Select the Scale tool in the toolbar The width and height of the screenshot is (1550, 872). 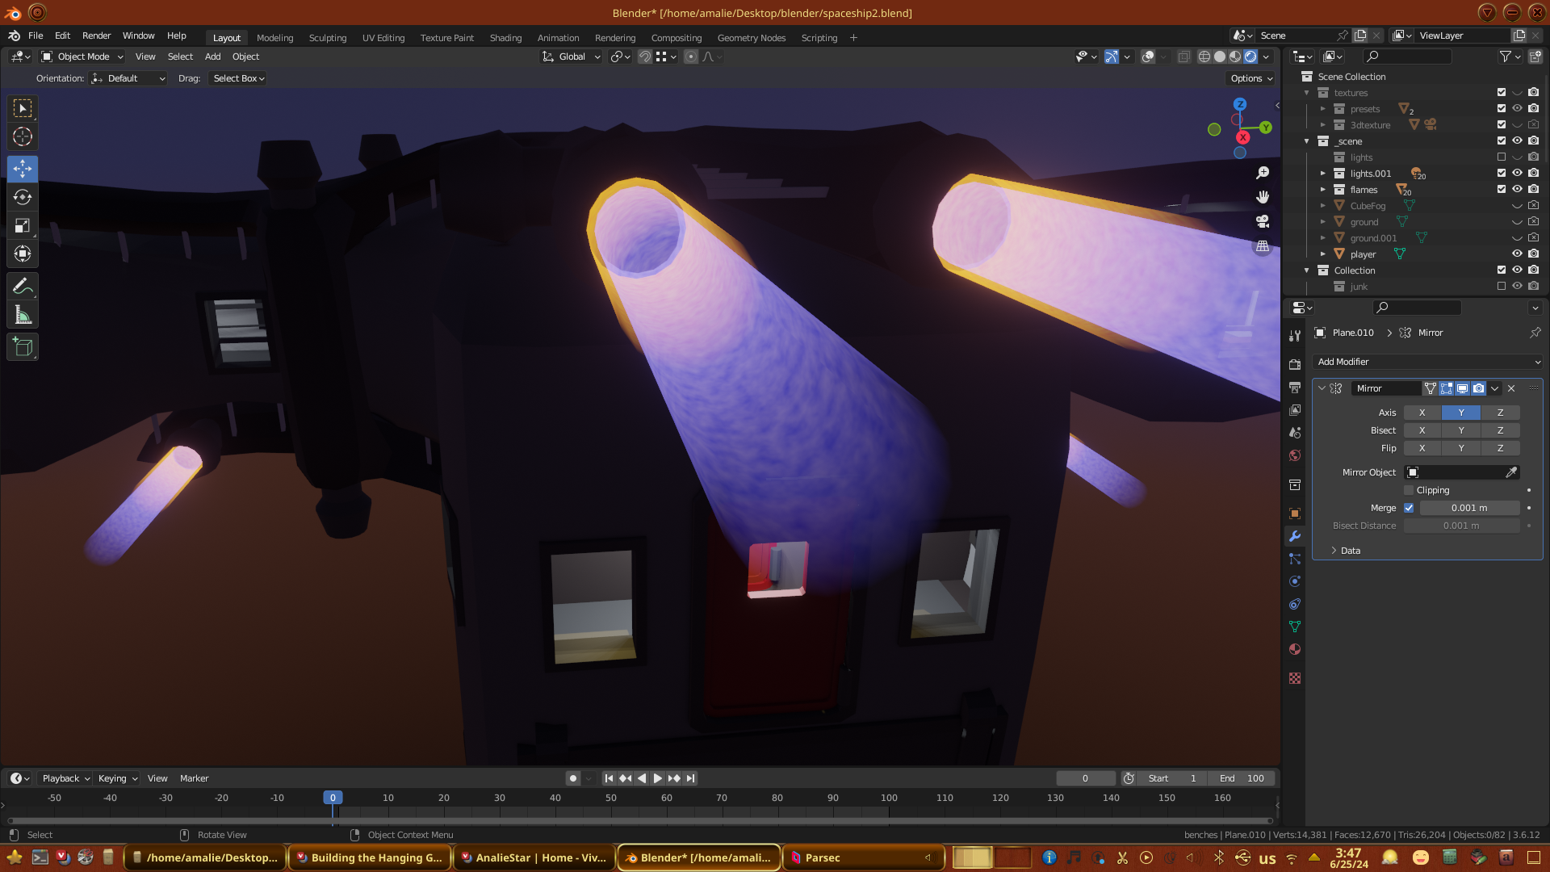(23, 226)
